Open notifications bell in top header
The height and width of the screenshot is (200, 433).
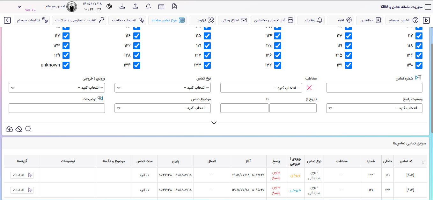pyautogui.click(x=148, y=7)
